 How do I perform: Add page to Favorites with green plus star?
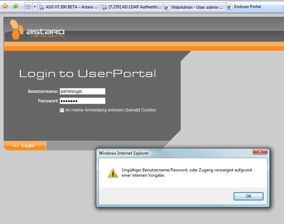pos(15,6)
